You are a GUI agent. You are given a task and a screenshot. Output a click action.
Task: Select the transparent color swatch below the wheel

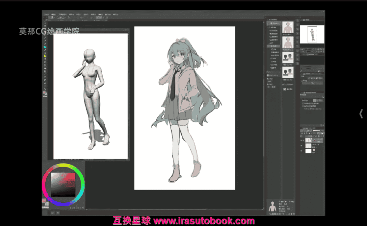pyautogui.click(x=45, y=207)
